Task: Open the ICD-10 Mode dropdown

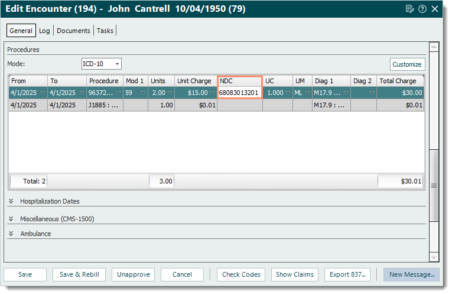Action: click(x=117, y=64)
